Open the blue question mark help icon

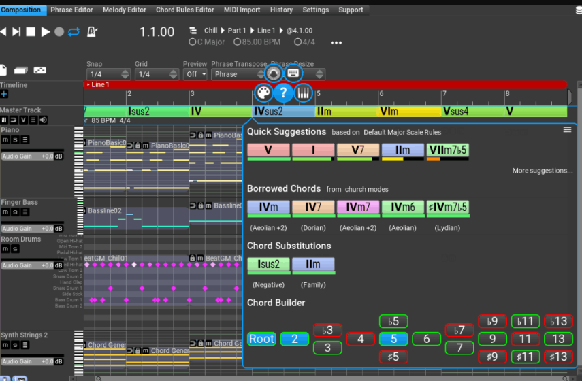(x=283, y=93)
